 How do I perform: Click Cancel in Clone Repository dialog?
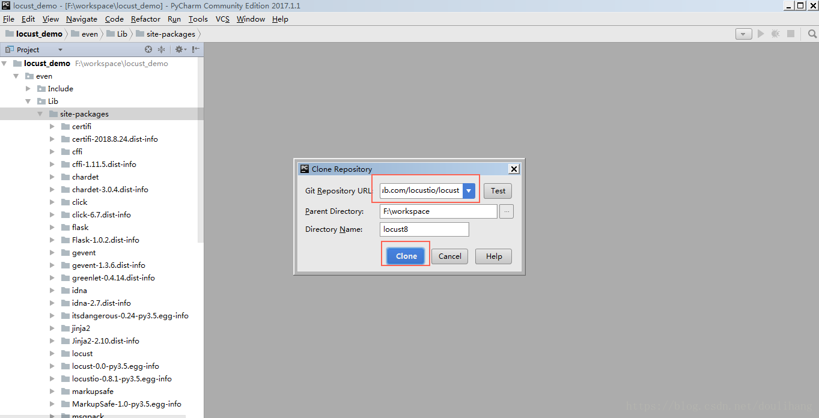pyautogui.click(x=450, y=256)
